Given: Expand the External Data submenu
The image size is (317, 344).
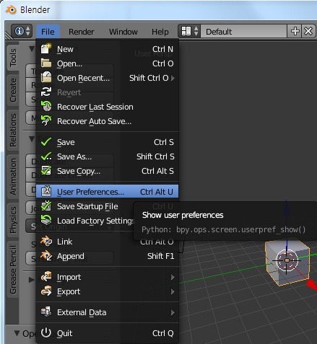Looking at the screenshot, I should (108, 312).
